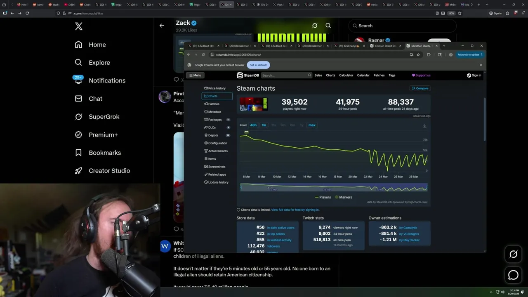Screen dimensions: 528x297
Task: Switch to the KickChamp tab
Action: (x=349, y=46)
